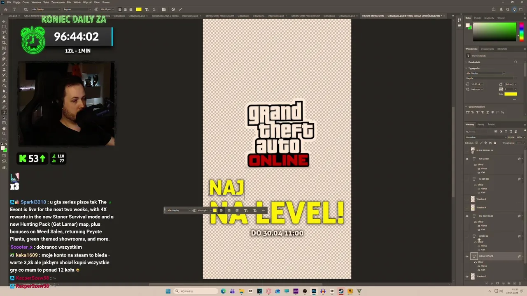Screen dimensions: 527x296
Task: Click the Windows Start button
Action: point(168,291)
